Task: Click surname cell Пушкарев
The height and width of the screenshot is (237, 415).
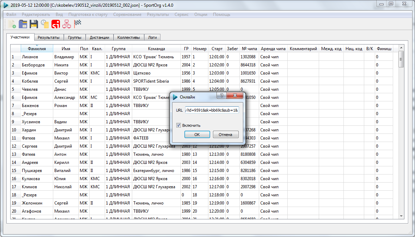Action: point(37,171)
